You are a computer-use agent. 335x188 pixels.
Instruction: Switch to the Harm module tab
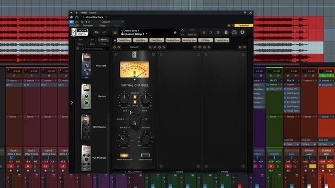[x=104, y=40]
